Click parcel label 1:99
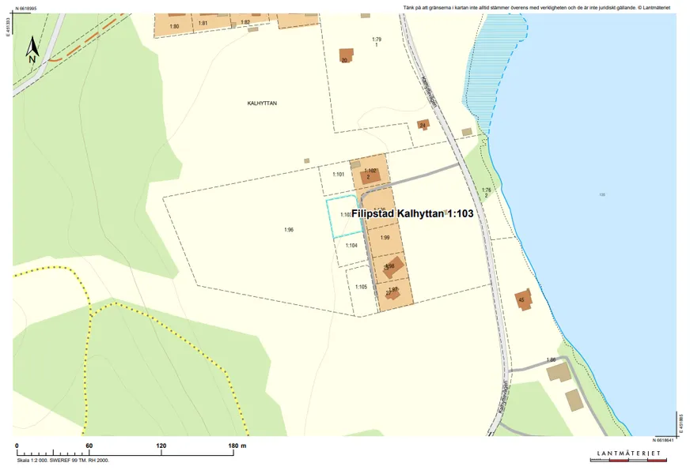Image resolution: width=690 pixels, height=474 pixels. click(385, 238)
